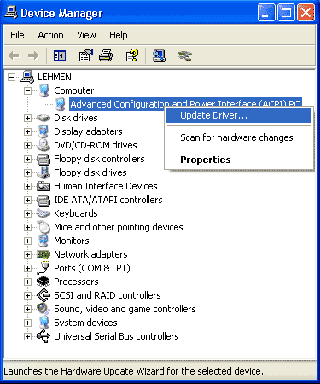
Task: Click the Forward arrow toolbar icon
Action: (x=33, y=55)
